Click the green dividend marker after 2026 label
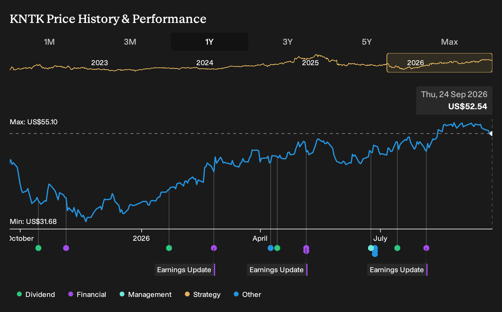The height and width of the screenshot is (312, 502). point(169,248)
